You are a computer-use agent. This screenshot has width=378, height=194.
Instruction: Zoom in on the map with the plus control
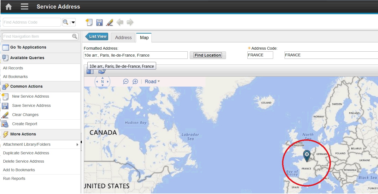click(x=135, y=81)
